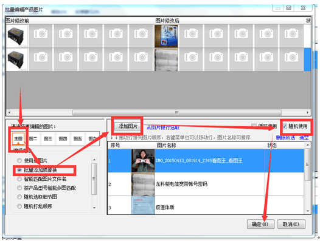The width and height of the screenshot is (320, 241).
Task: Click the edit-options scrollbar thumb
Action: click(94, 179)
